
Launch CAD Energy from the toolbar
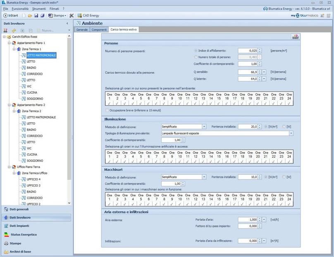[x=88, y=16]
